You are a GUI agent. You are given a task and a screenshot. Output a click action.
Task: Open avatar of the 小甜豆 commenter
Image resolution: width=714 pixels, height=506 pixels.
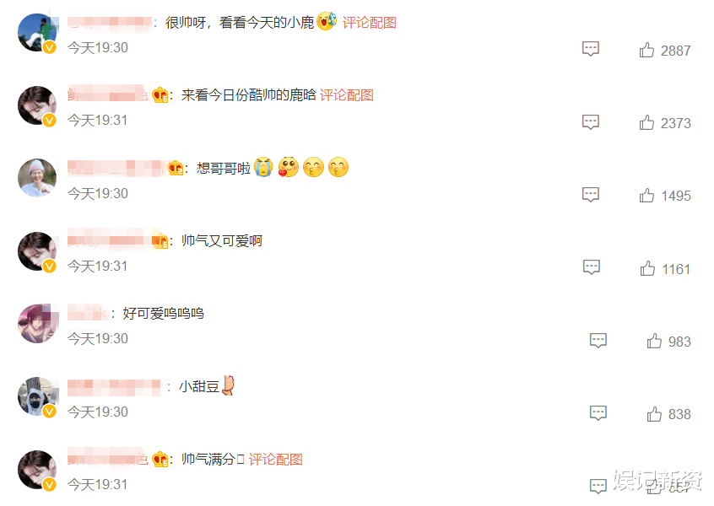tap(38, 396)
